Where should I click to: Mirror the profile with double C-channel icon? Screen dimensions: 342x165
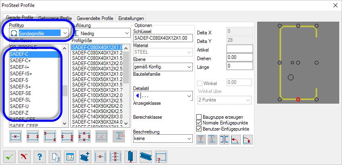tap(224, 140)
